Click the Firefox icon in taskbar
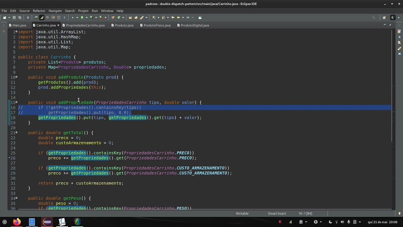This screenshot has height=227, width=403. pos(17,222)
